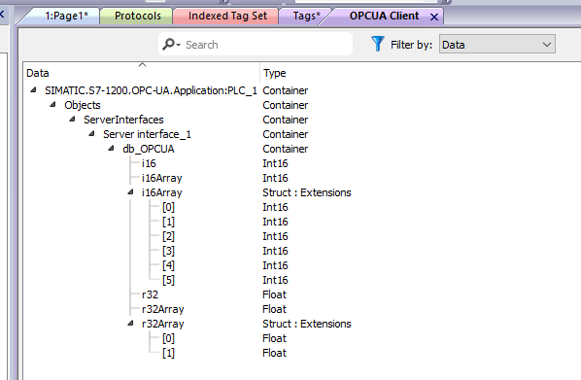Screen dimensions: 581x380
Task: Click the Struct : Extensions type of i16Array
Action: pos(306,192)
